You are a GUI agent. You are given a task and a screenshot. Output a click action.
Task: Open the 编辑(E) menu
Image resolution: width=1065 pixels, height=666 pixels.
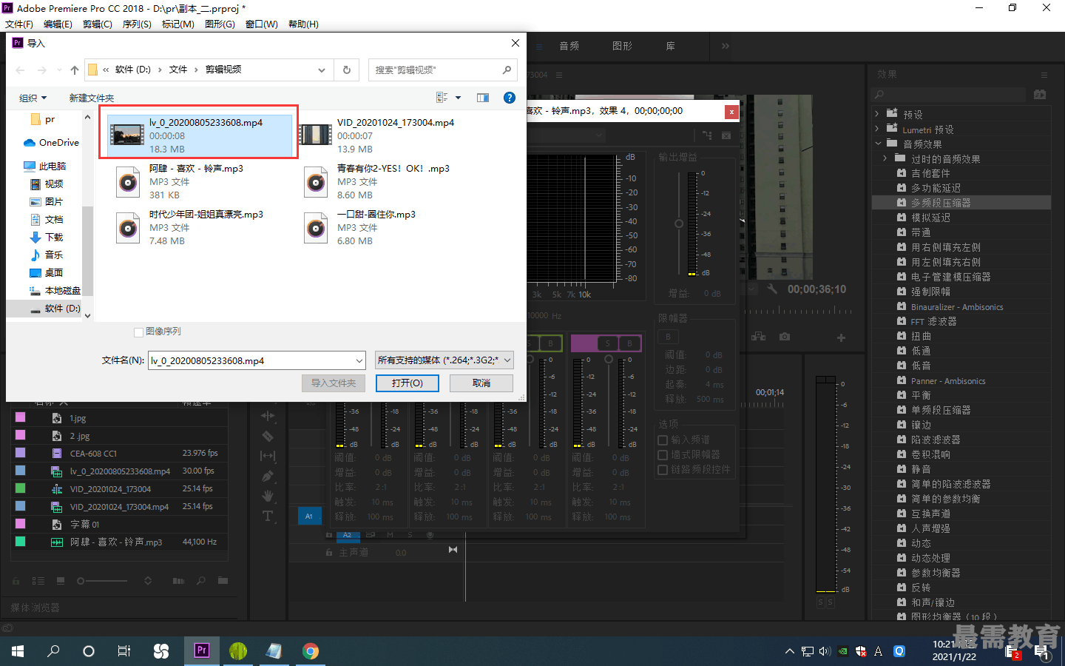tap(58, 24)
